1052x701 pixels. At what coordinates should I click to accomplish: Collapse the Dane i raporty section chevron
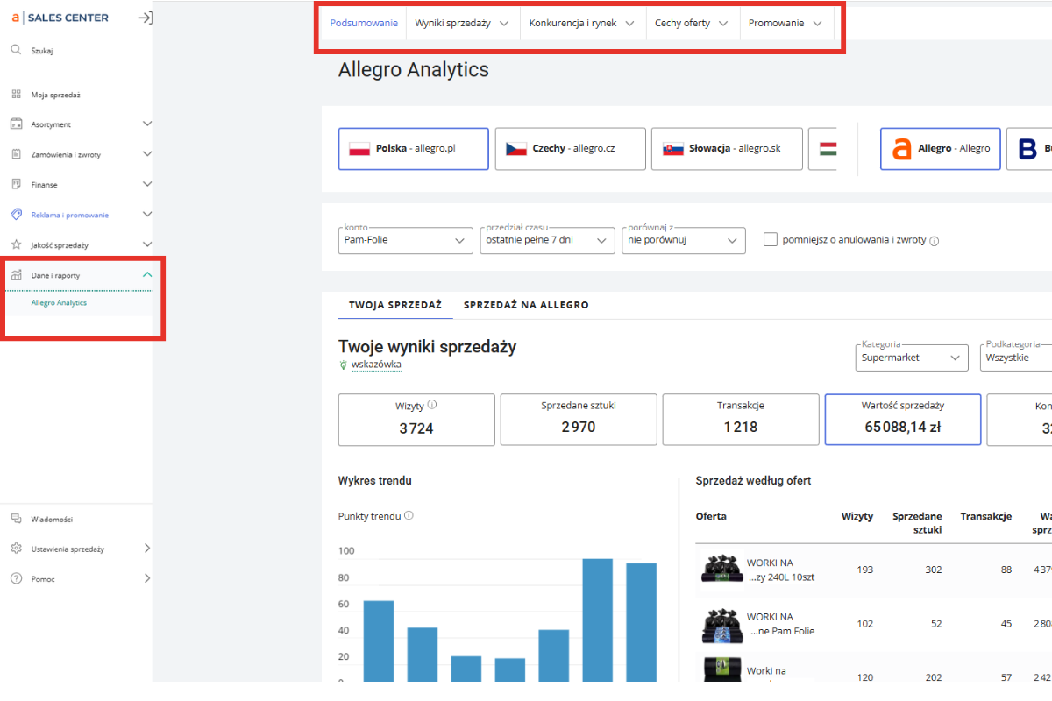click(x=147, y=275)
